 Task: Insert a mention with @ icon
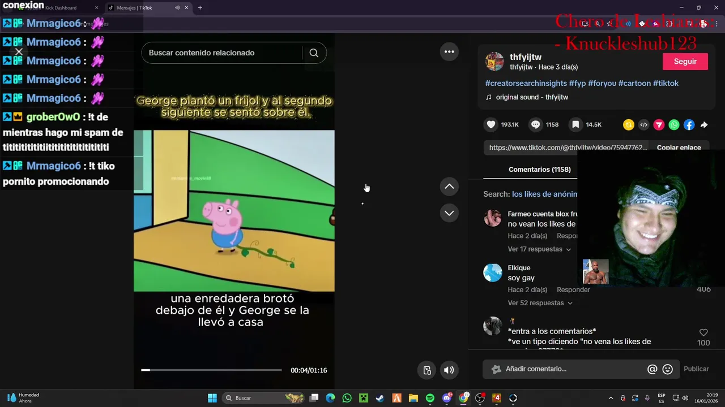[x=652, y=369]
